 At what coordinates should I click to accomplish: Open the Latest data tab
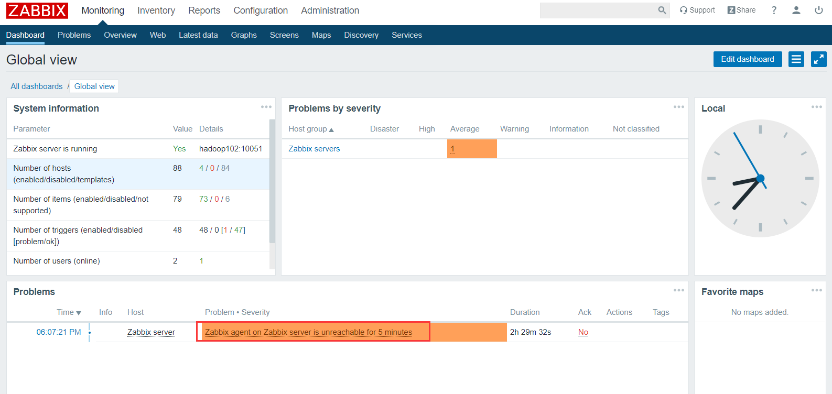tap(198, 35)
